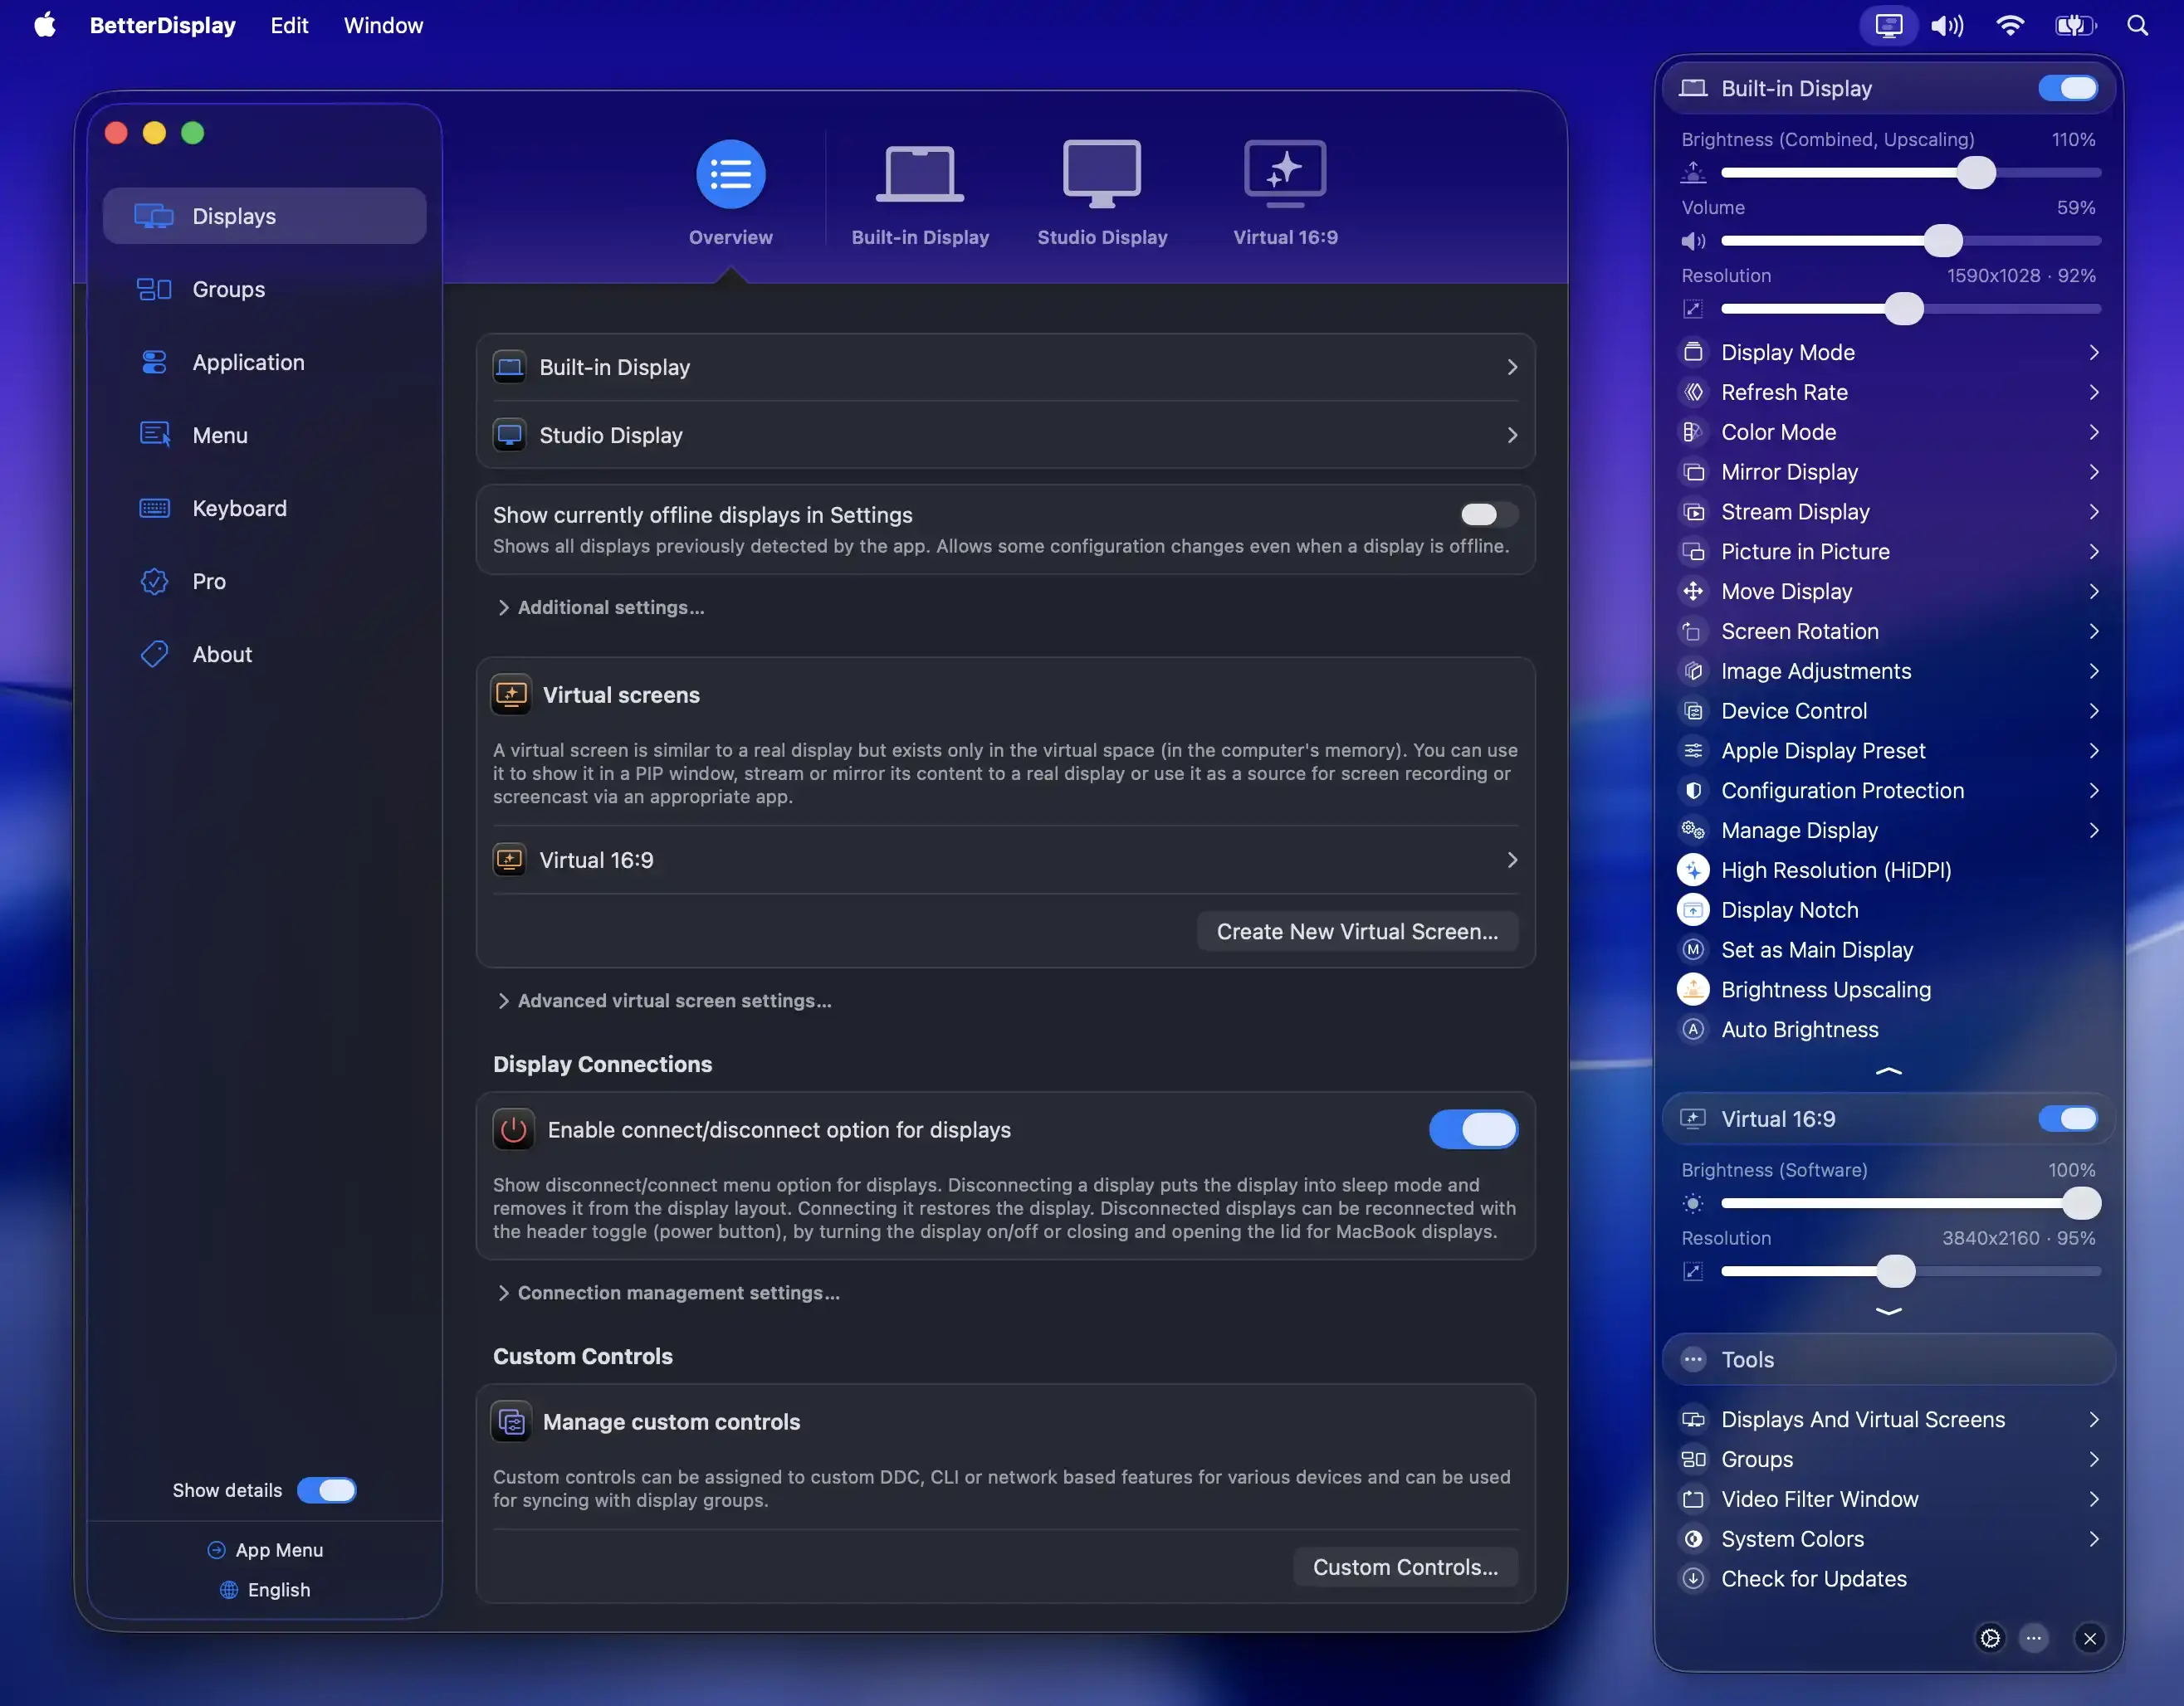Viewport: 2184px width, 1706px height.
Task: Open the Studio Display row chevron
Action: [1511, 435]
